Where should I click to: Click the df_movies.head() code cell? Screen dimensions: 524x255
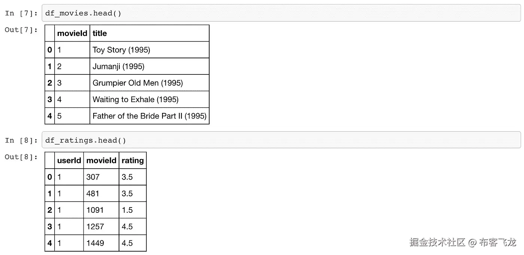tap(281, 13)
